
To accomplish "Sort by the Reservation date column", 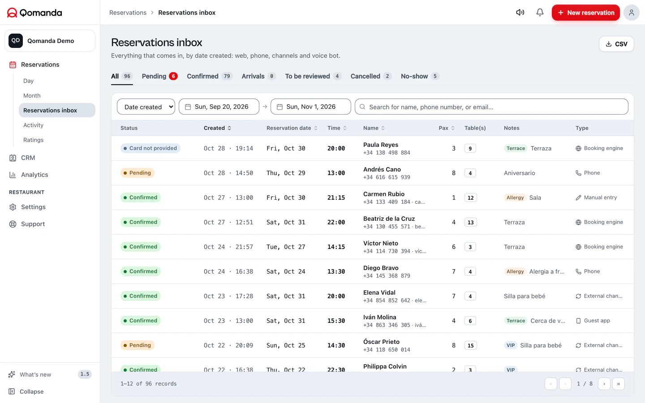I will coord(292,128).
